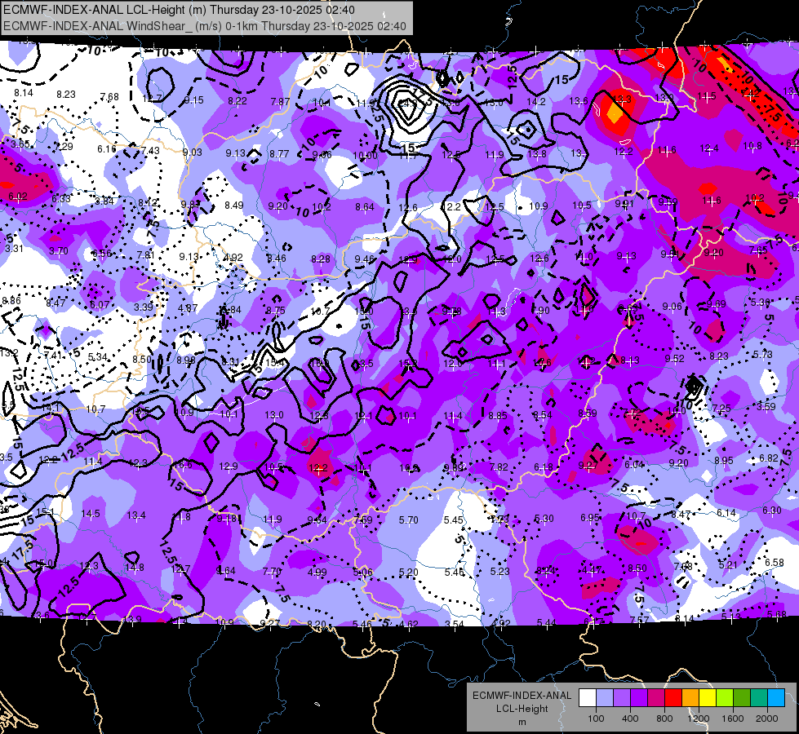Click the wind shear value 8.77

click(x=279, y=154)
